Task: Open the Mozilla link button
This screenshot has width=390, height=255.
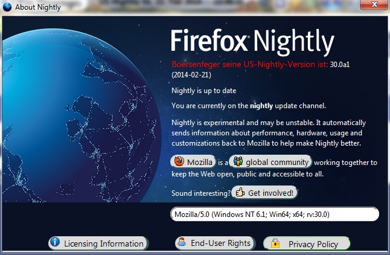Action: click(193, 161)
